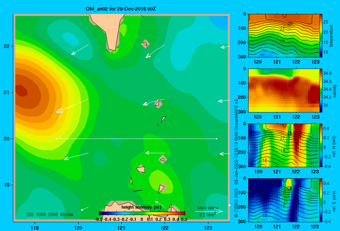Click the latitude 21 label on the main map axis
This screenshot has width=340, height=231.
pyautogui.click(x=7, y=92)
